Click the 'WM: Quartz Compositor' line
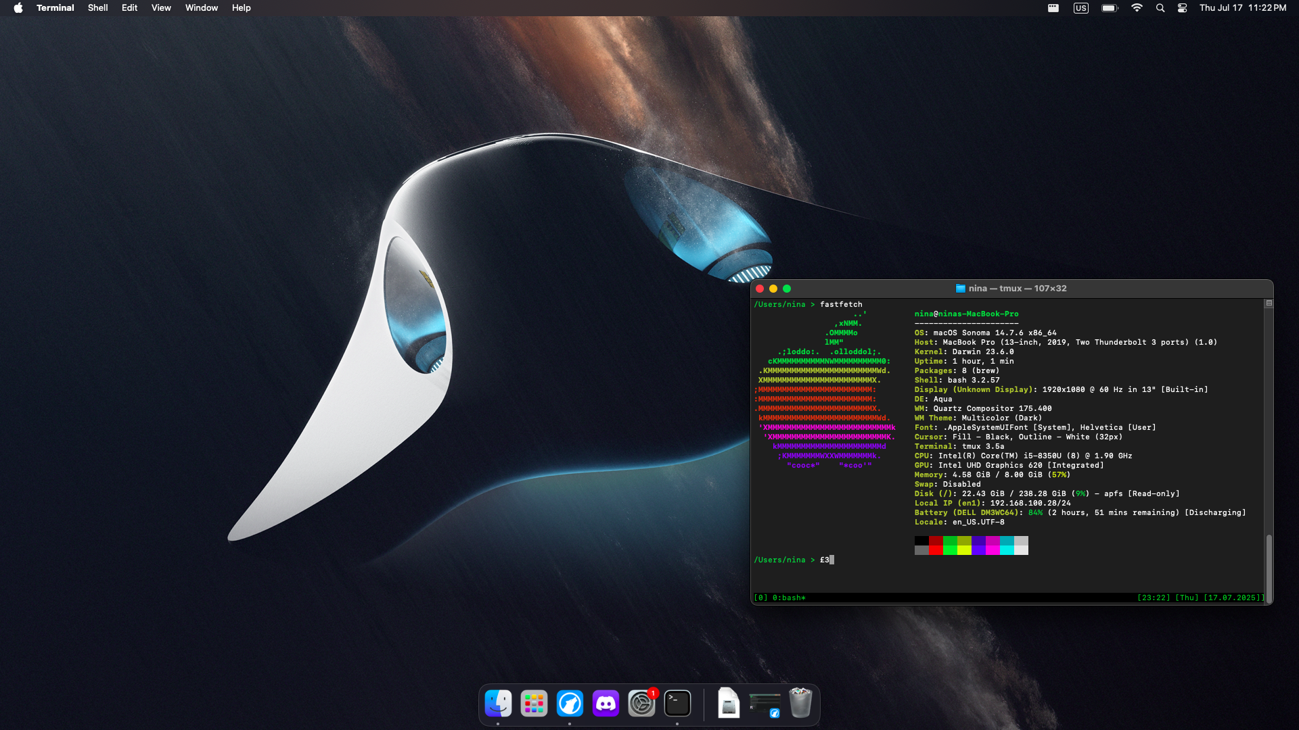 point(983,409)
